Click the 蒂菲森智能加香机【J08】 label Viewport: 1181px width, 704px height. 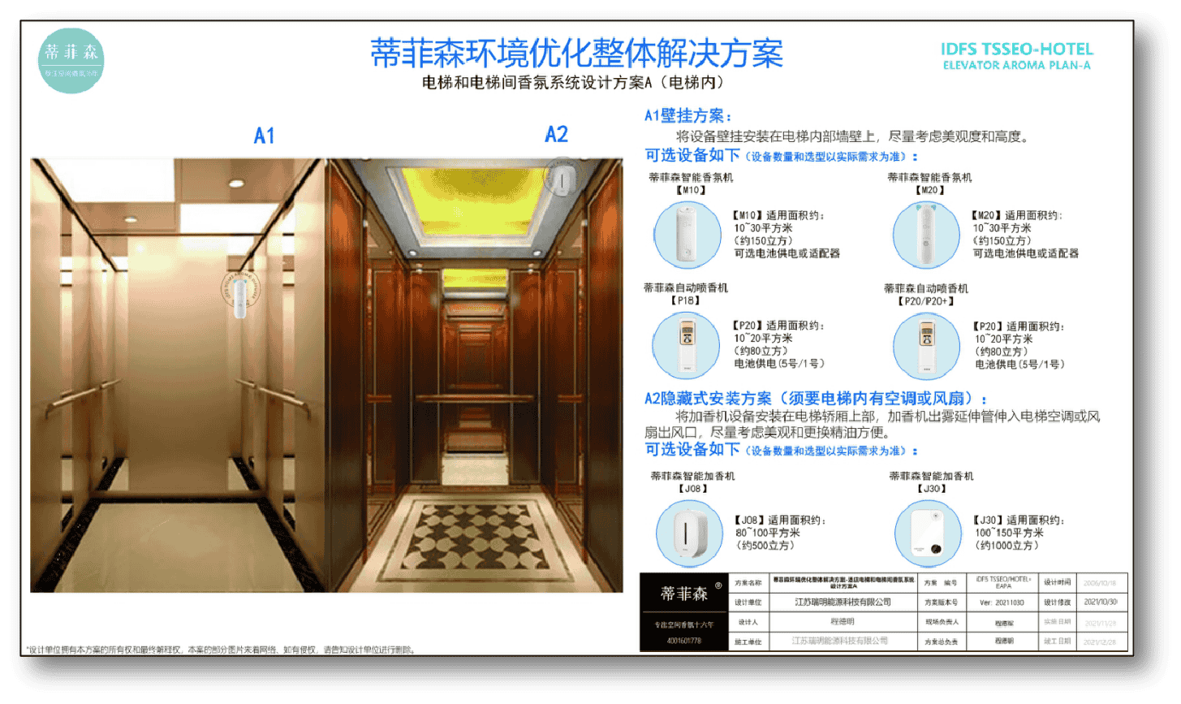point(692,482)
